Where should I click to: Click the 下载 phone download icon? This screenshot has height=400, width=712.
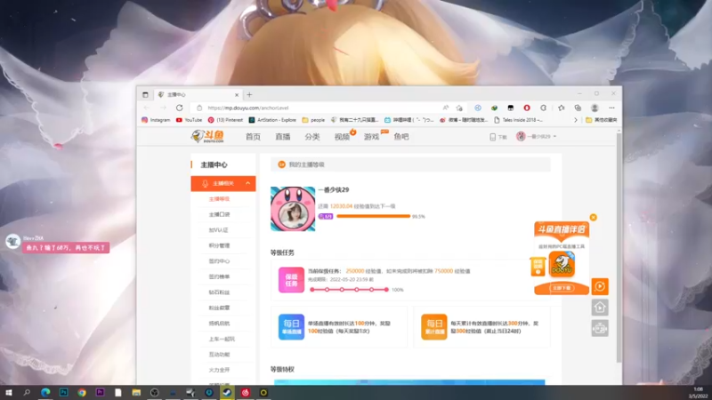(x=498, y=137)
